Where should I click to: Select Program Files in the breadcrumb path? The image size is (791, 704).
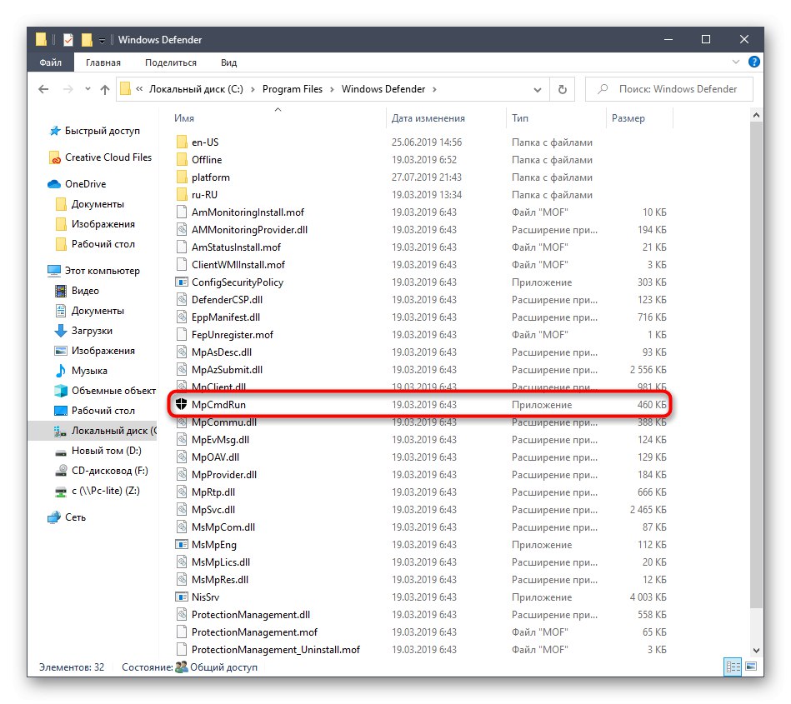click(292, 89)
